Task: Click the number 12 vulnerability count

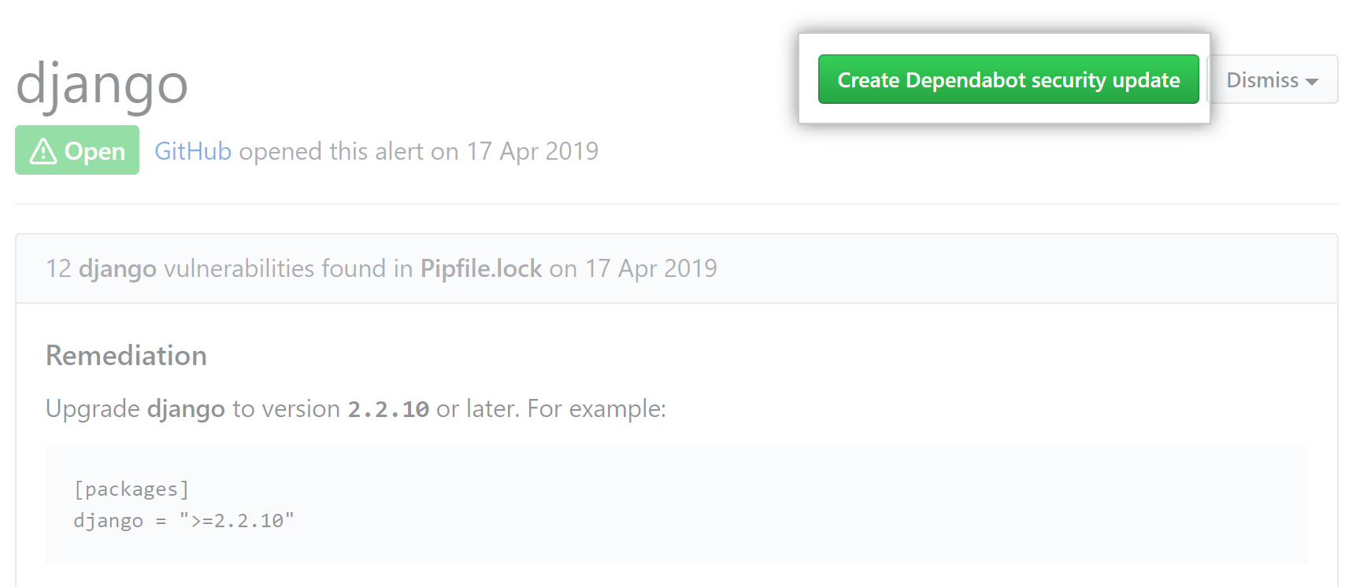Action: coord(58,268)
